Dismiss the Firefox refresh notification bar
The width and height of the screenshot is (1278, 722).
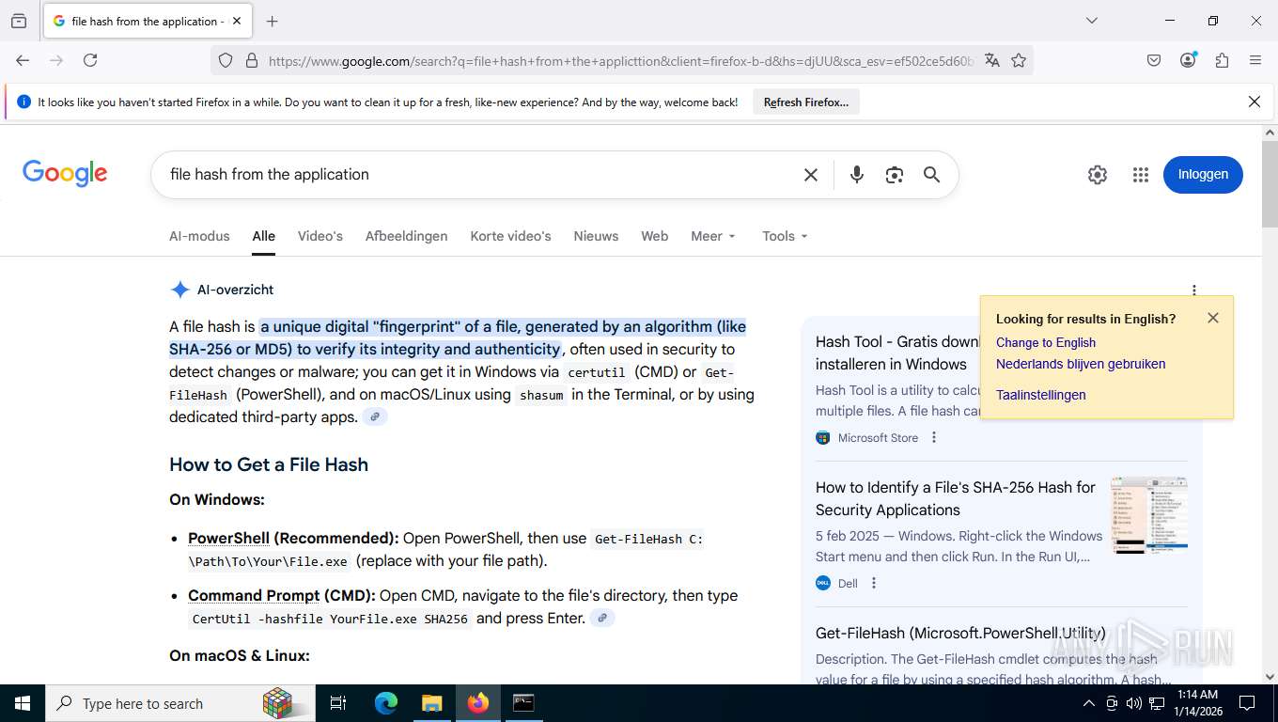[x=1254, y=102]
